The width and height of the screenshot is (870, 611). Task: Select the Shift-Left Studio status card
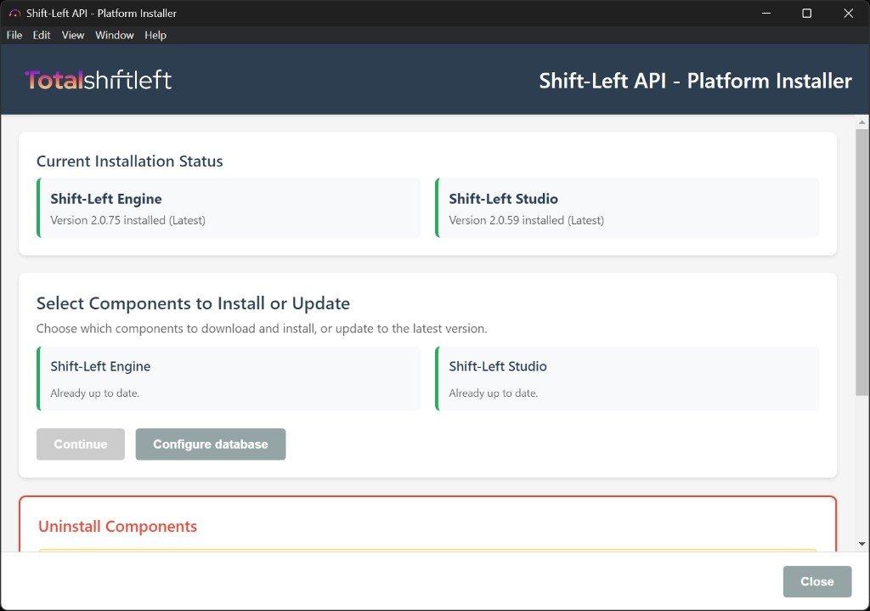(x=626, y=207)
